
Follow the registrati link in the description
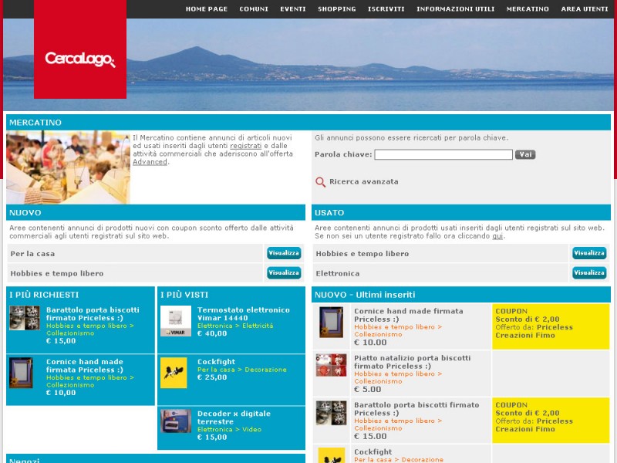click(245, 146)
